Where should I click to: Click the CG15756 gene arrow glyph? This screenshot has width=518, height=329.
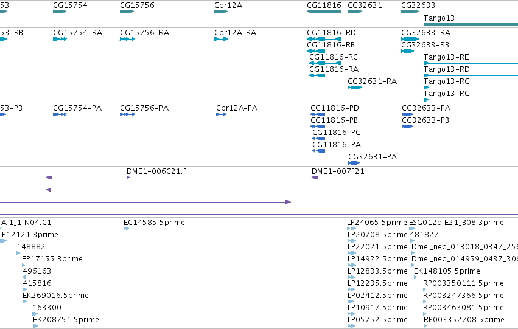127,12
